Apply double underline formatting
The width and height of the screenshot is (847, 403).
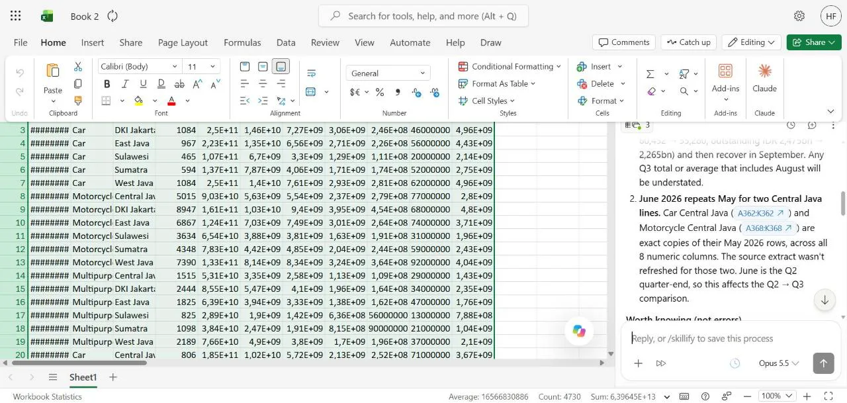(x=161, y=84)
